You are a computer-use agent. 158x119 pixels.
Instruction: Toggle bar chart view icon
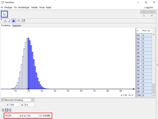[5, 21]
